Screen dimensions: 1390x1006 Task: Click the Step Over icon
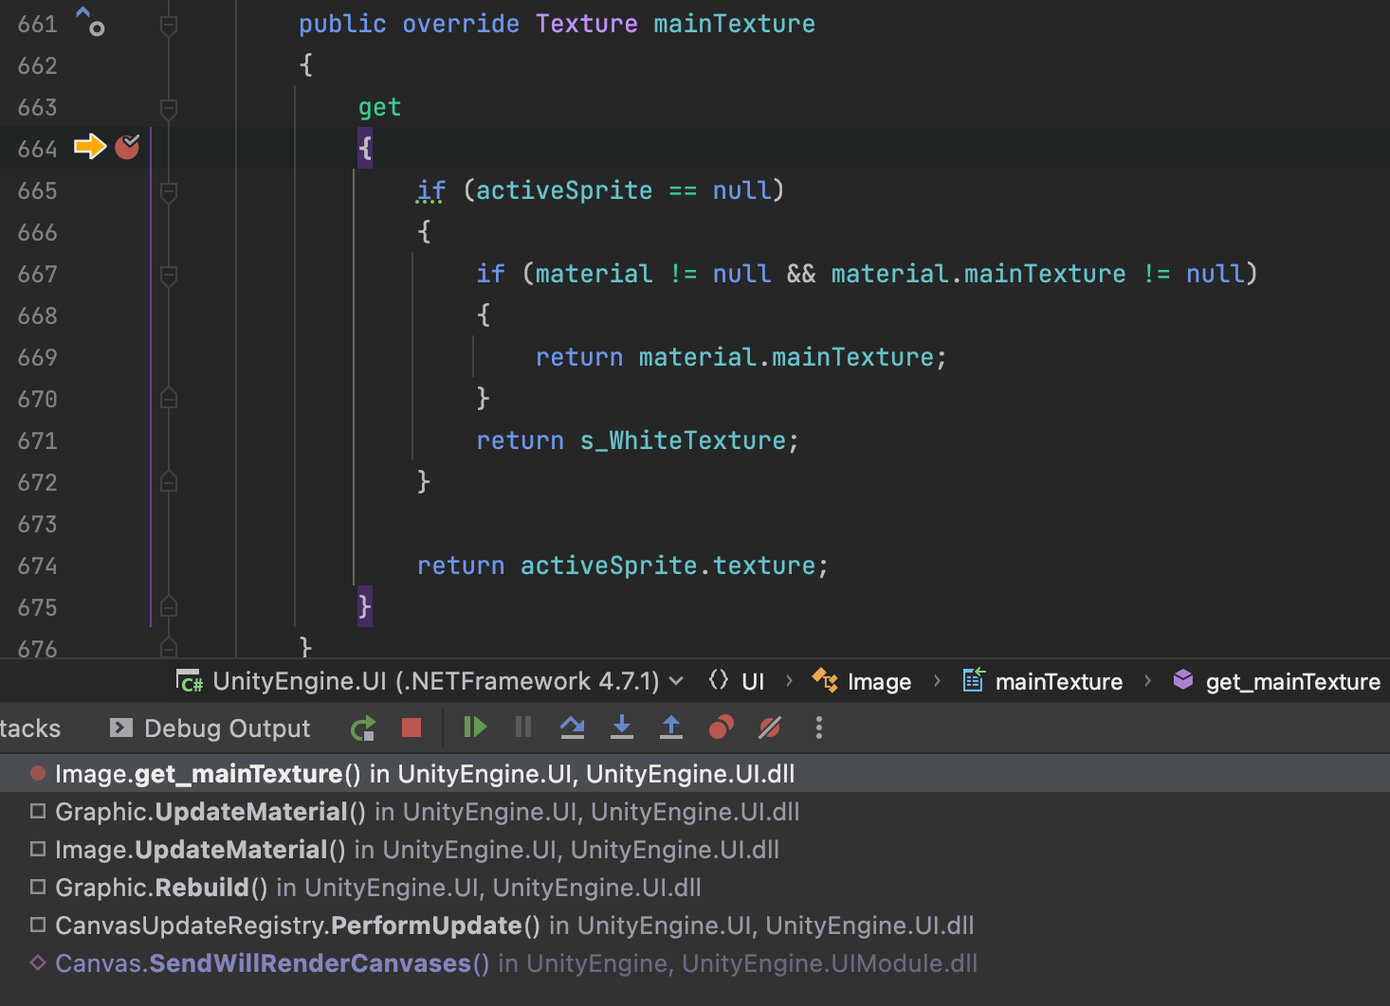tap(572, 728)
